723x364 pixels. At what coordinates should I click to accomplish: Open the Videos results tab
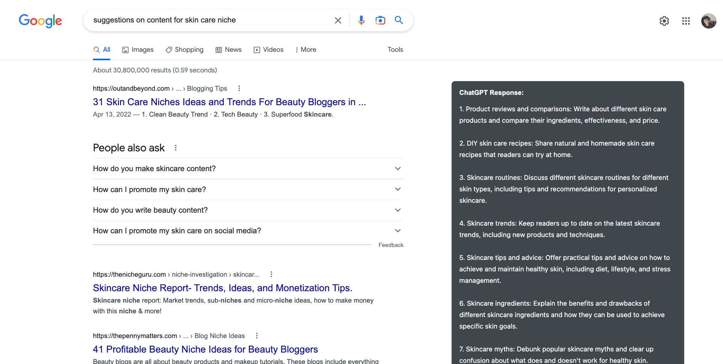[x=268, y=50]
